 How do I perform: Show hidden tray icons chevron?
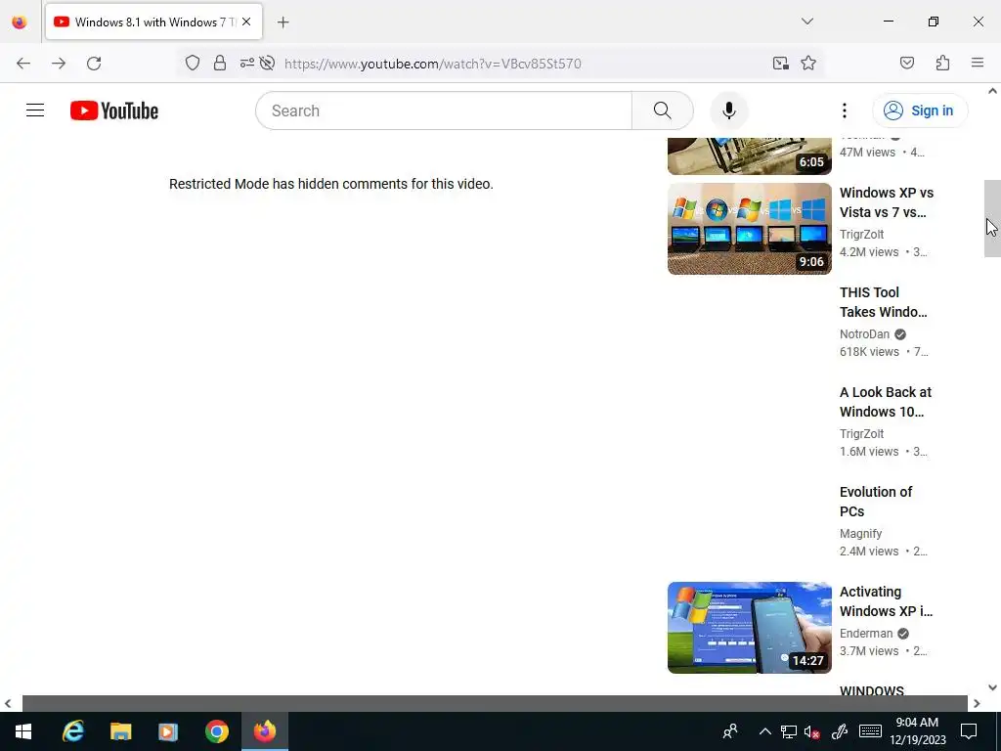(764, 731)
